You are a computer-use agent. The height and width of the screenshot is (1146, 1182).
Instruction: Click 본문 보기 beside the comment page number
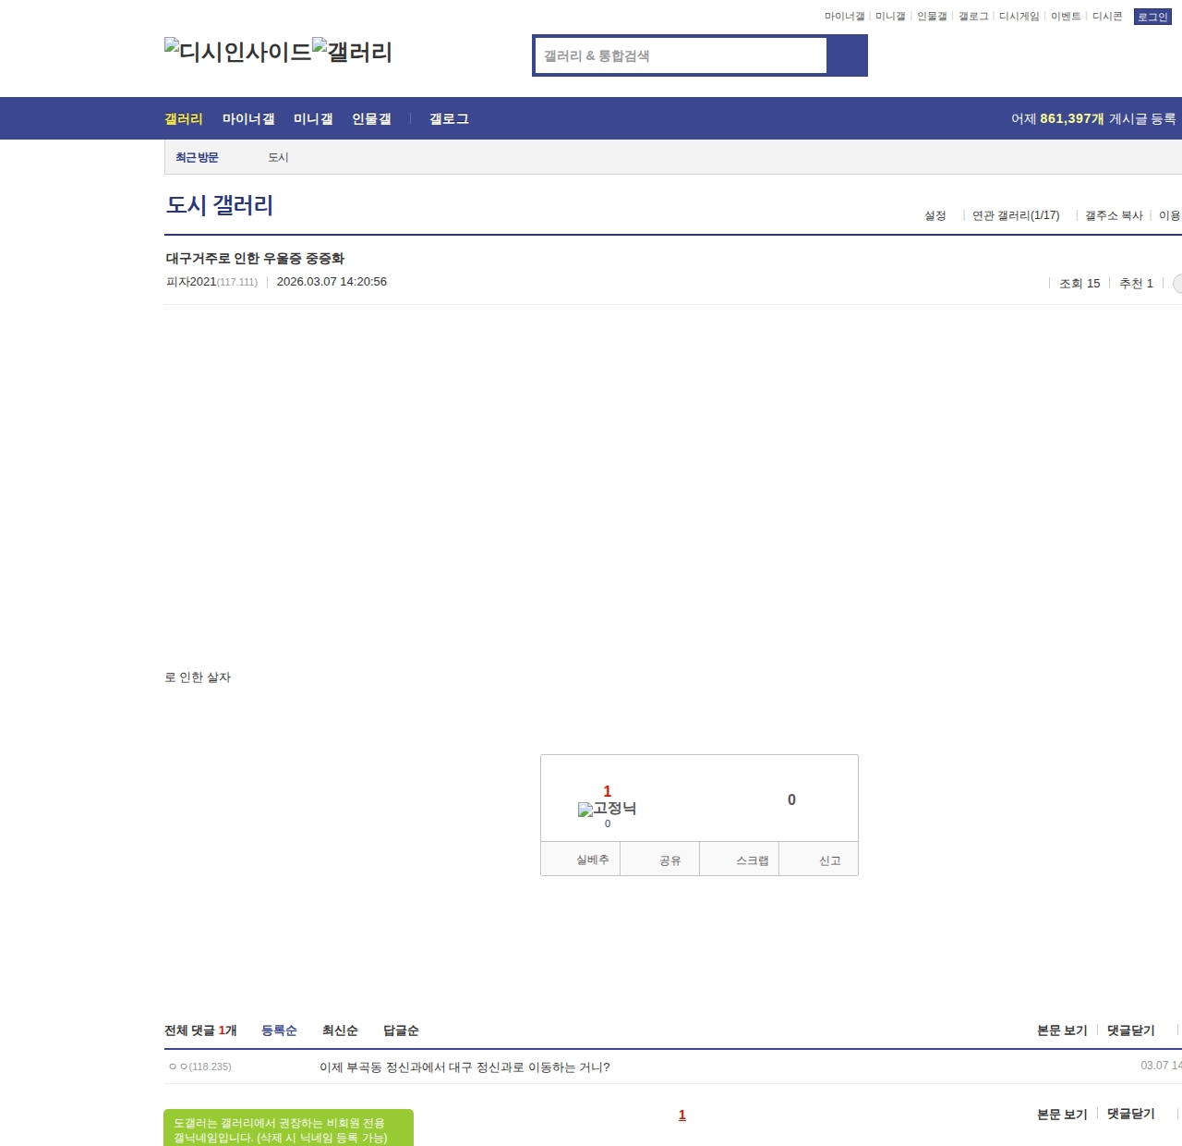tap(1062, 1115)
